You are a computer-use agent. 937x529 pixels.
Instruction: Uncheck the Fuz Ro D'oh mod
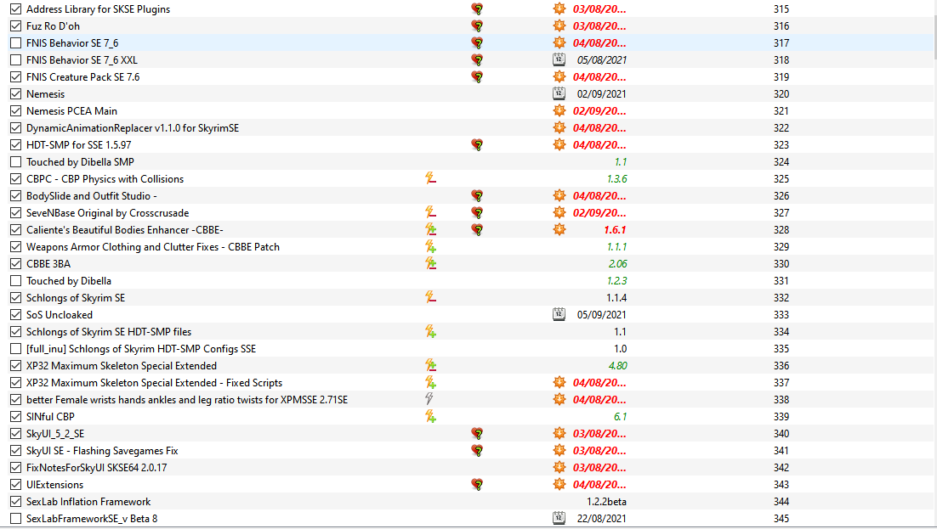coord(16,25)
